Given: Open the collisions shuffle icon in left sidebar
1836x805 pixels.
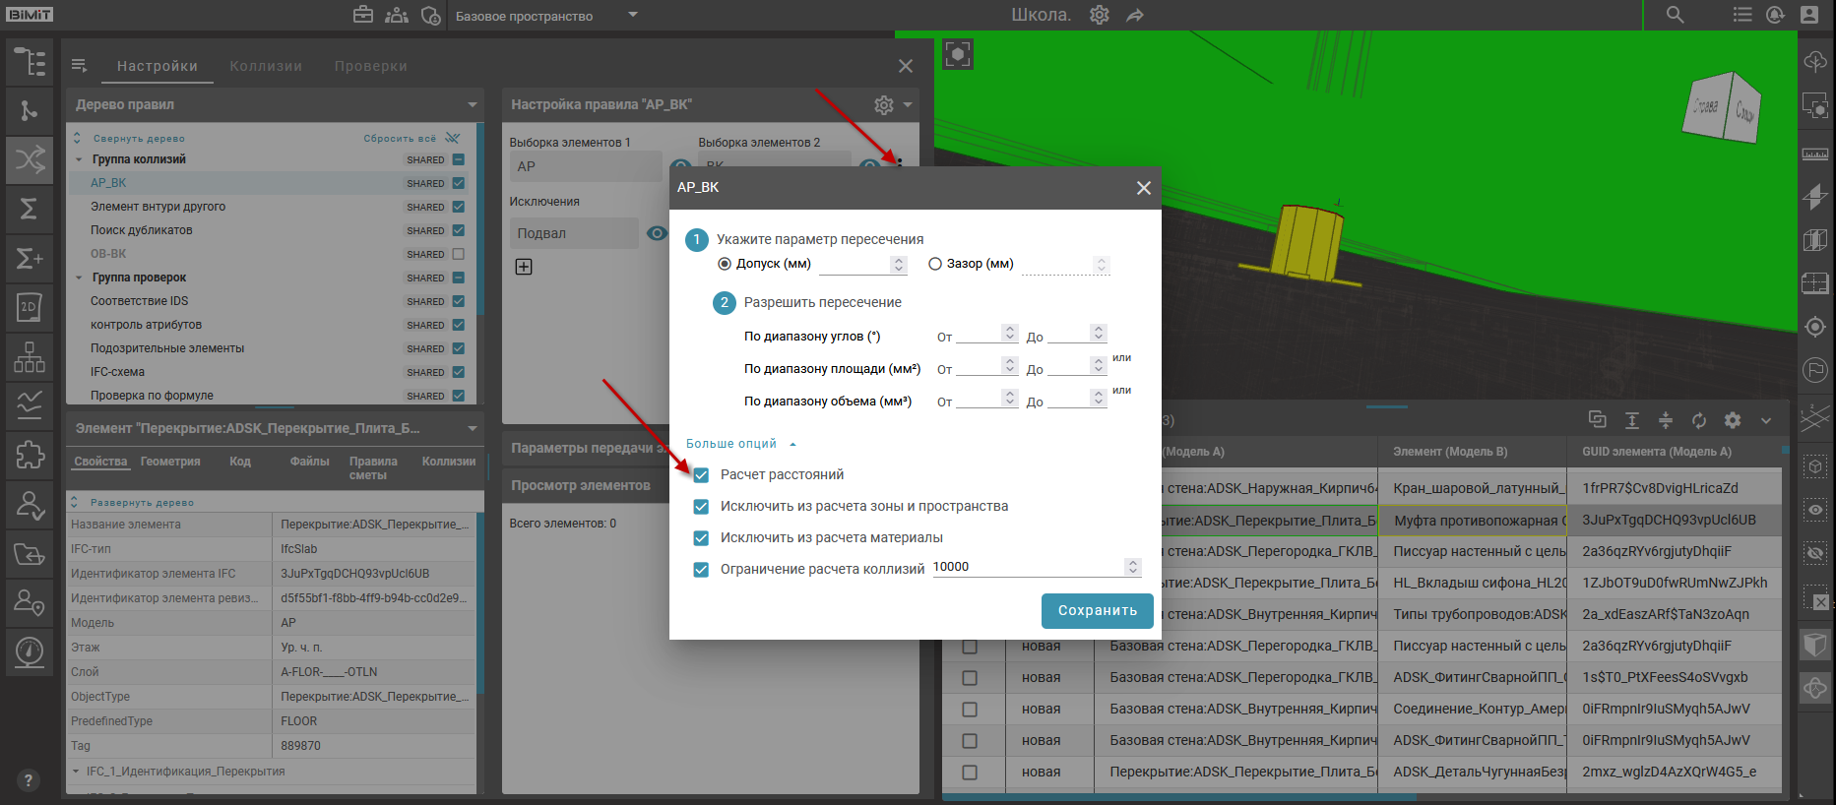Looking at the screenshot, I should [x=30, y=159].
